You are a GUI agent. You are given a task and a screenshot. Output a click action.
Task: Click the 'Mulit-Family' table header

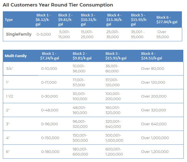[16, 56]
